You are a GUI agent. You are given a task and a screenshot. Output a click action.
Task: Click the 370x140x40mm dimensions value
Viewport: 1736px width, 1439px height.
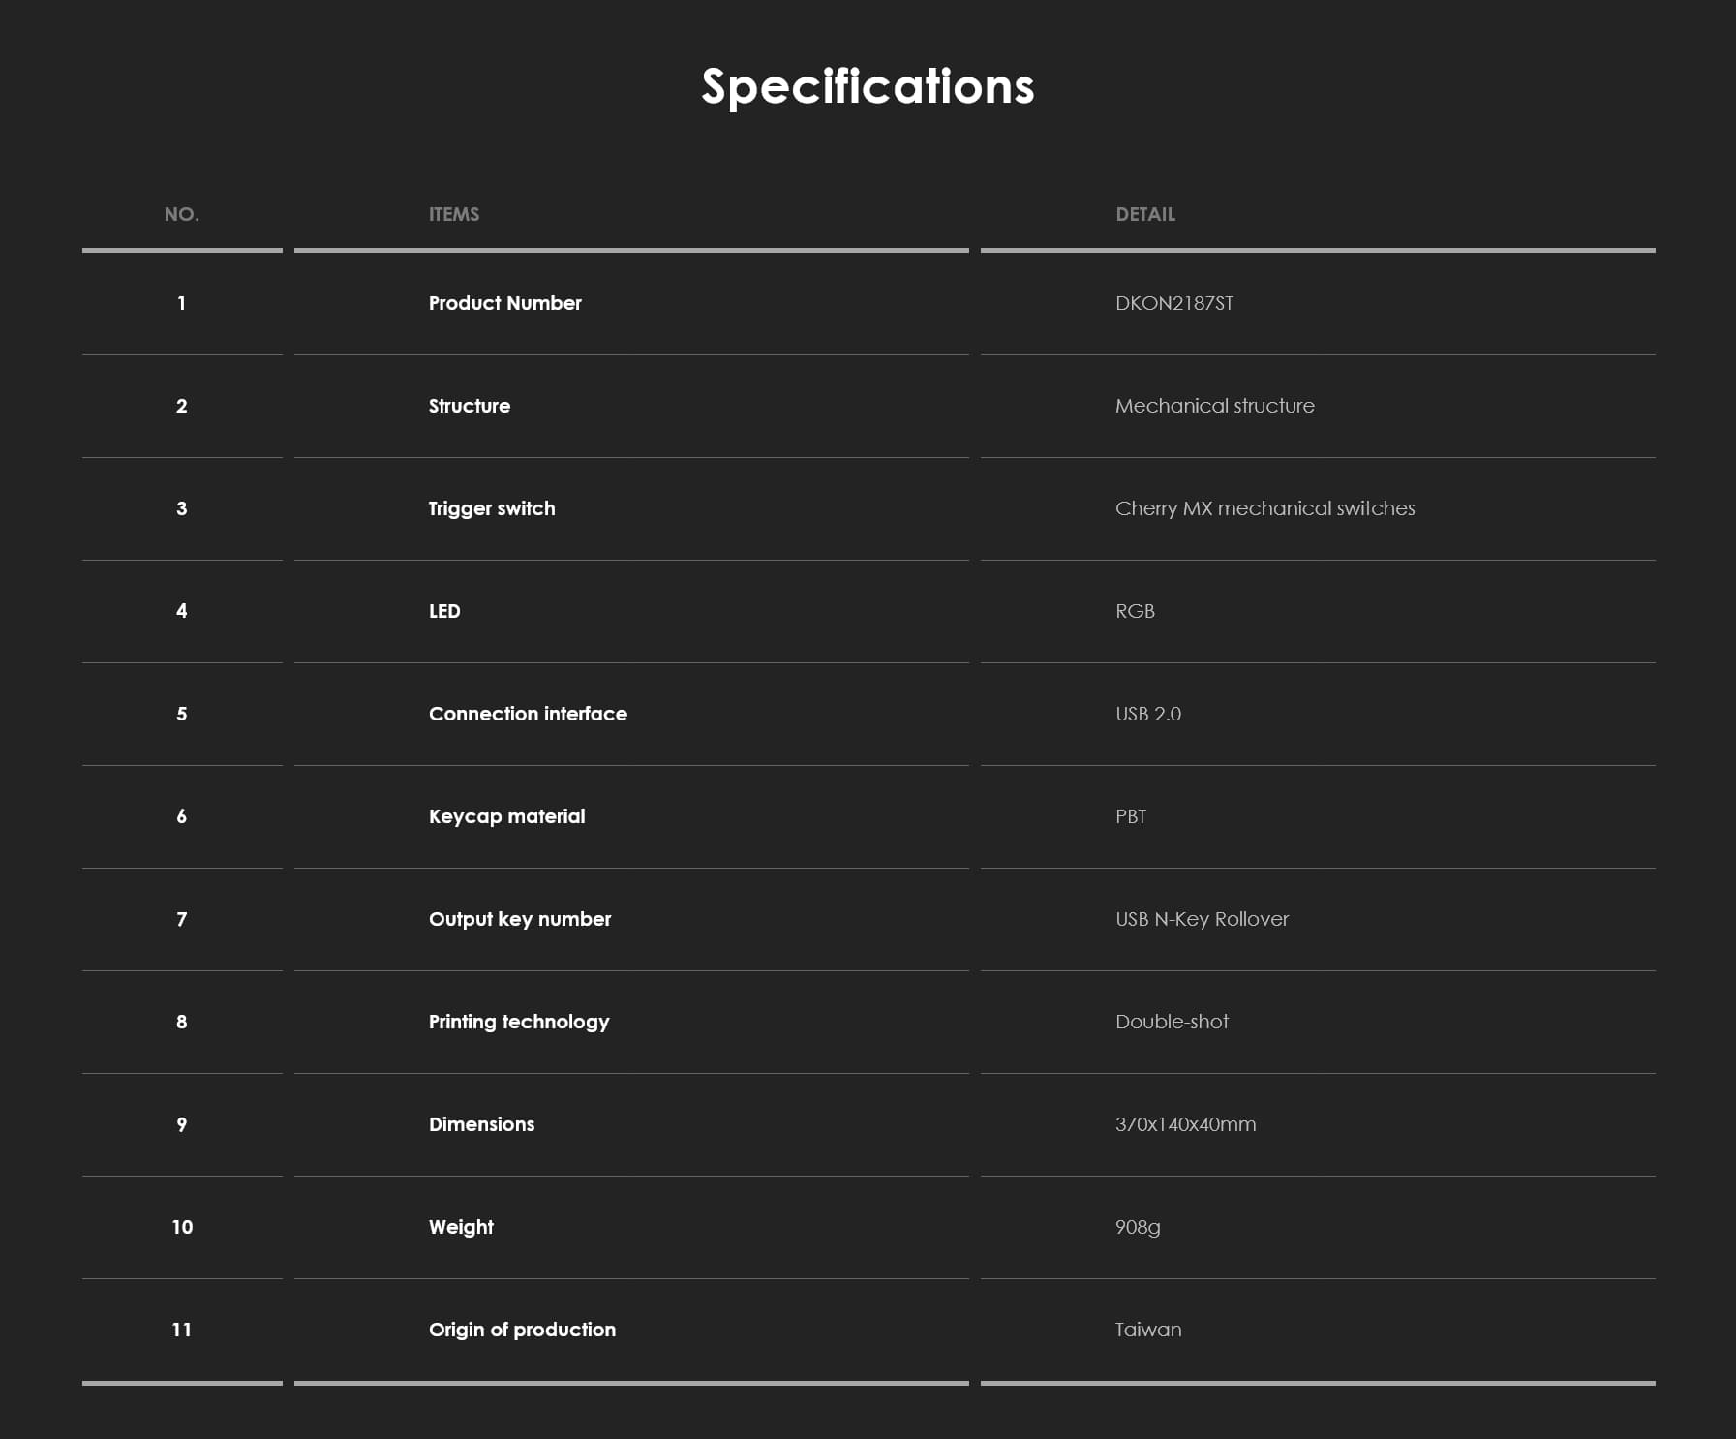(x=1184, y=1124)
